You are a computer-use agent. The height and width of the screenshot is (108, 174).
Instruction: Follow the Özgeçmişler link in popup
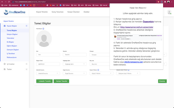coord(148,22)
